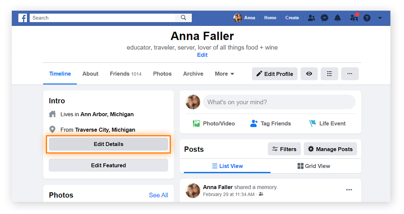The image size is (404, 214).
Task: Click the bio text educator, traveler, server
Action: click(x=202, y=47)
